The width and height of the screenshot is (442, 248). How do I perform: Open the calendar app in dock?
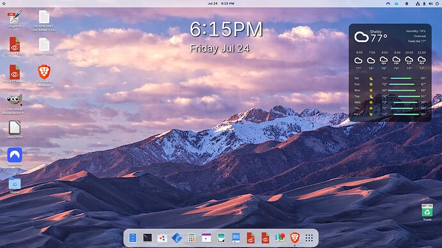[206, 238]
